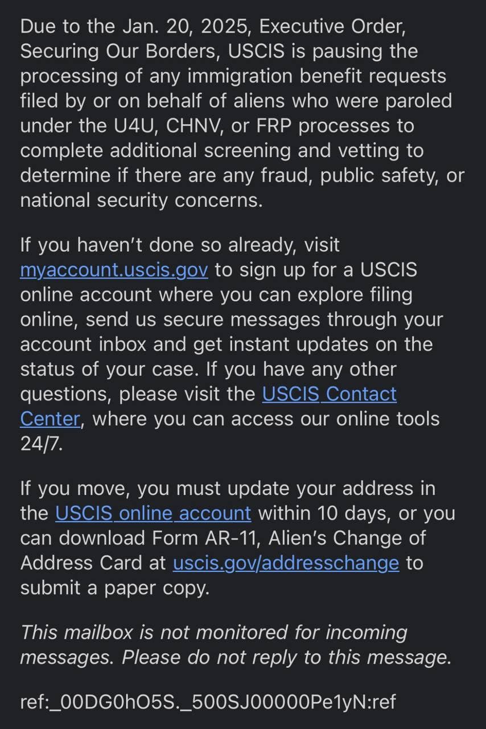Follow the USCIS online account link

[153, 513]
